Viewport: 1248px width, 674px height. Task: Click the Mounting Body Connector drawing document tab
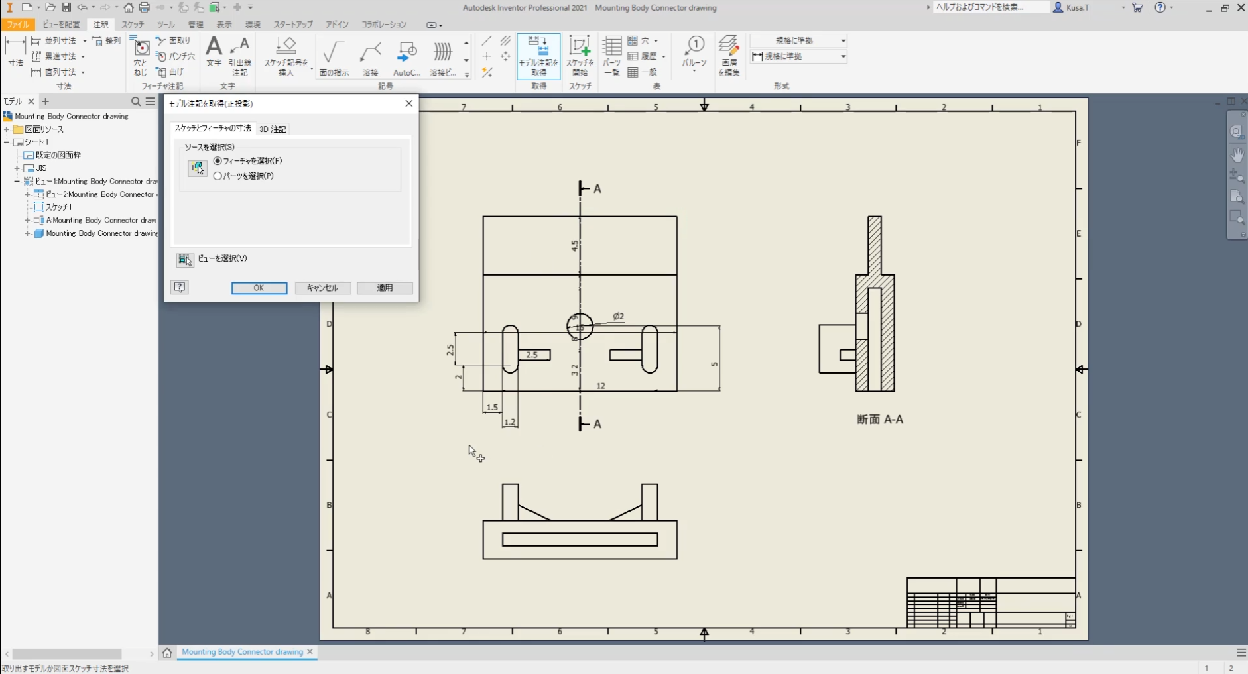pyautogui.click(x=242, y=652)
